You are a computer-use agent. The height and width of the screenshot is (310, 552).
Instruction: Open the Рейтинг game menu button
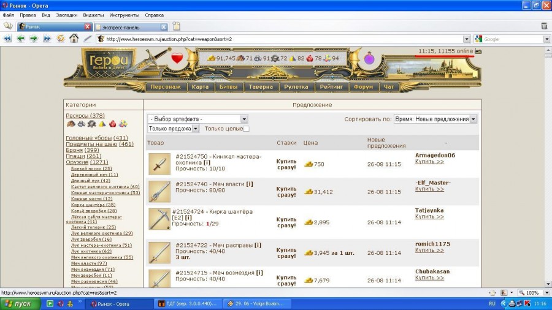[331, 87]
